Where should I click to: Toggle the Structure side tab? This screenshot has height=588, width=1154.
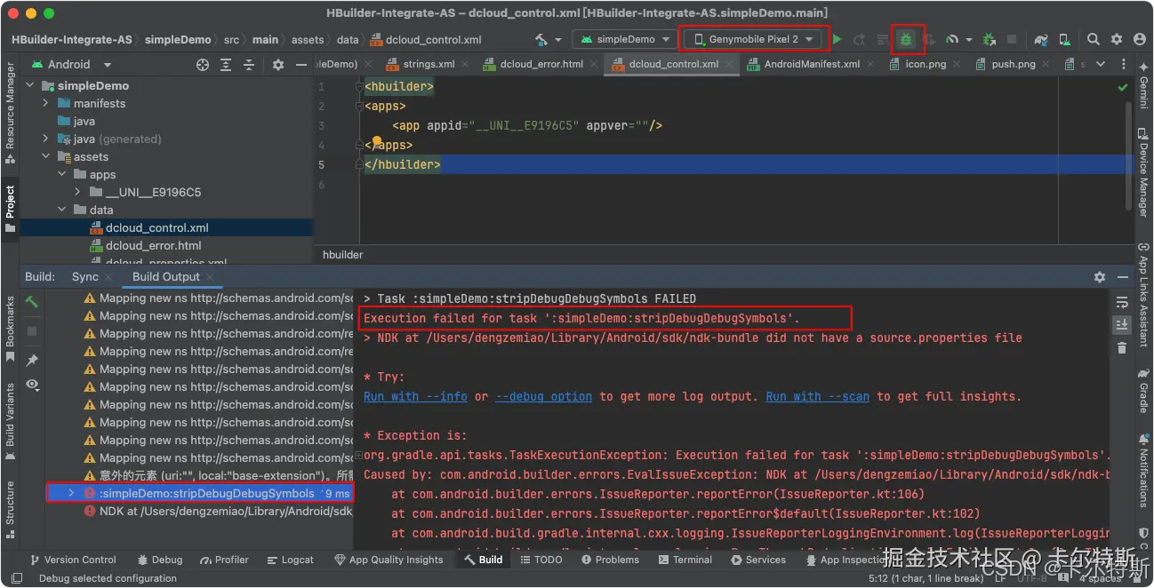coord(10,509)
